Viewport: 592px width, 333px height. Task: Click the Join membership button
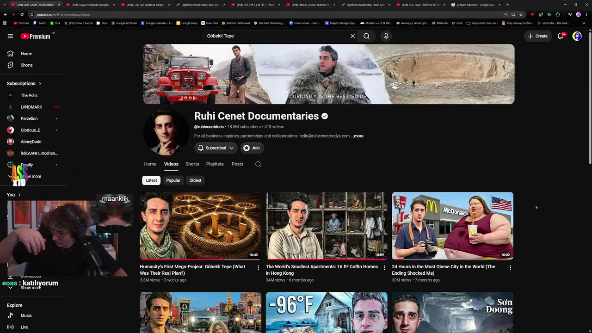(x=252, y=148)
